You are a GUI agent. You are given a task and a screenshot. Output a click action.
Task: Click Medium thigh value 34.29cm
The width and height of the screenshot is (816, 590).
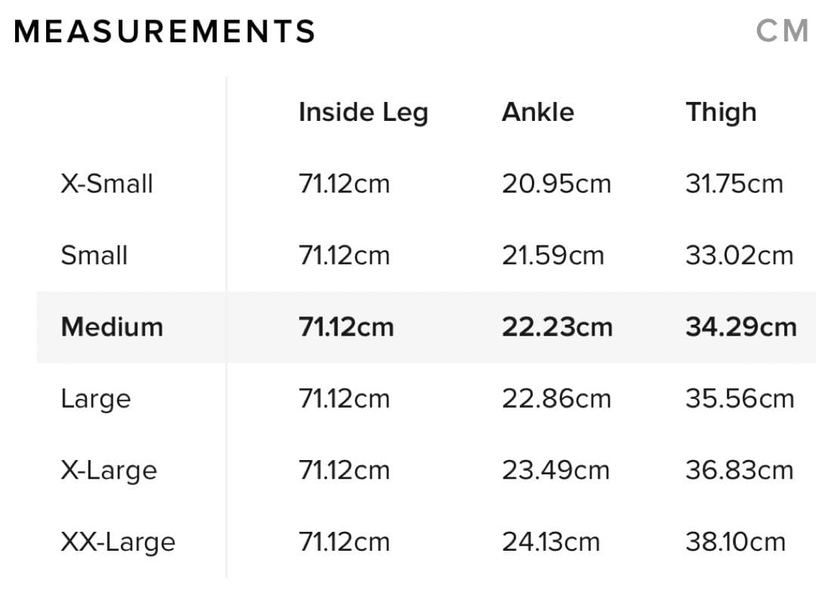740,327
